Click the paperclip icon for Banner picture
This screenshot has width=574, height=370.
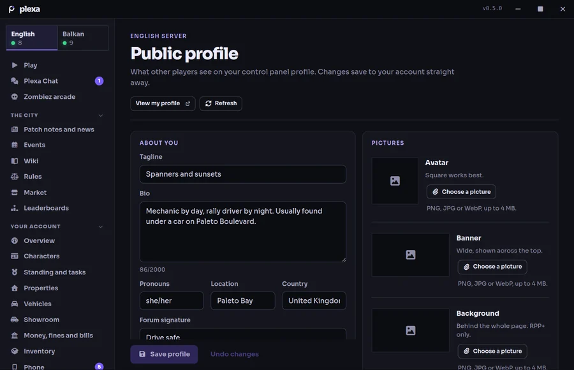pyautogui.click(x=466, y=267)
